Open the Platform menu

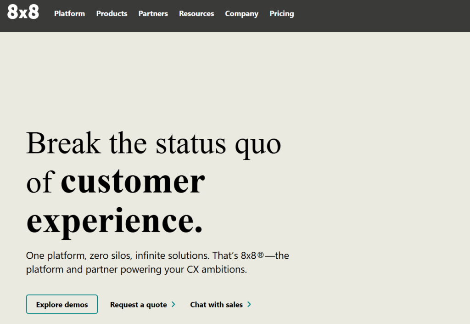point(69,14)
